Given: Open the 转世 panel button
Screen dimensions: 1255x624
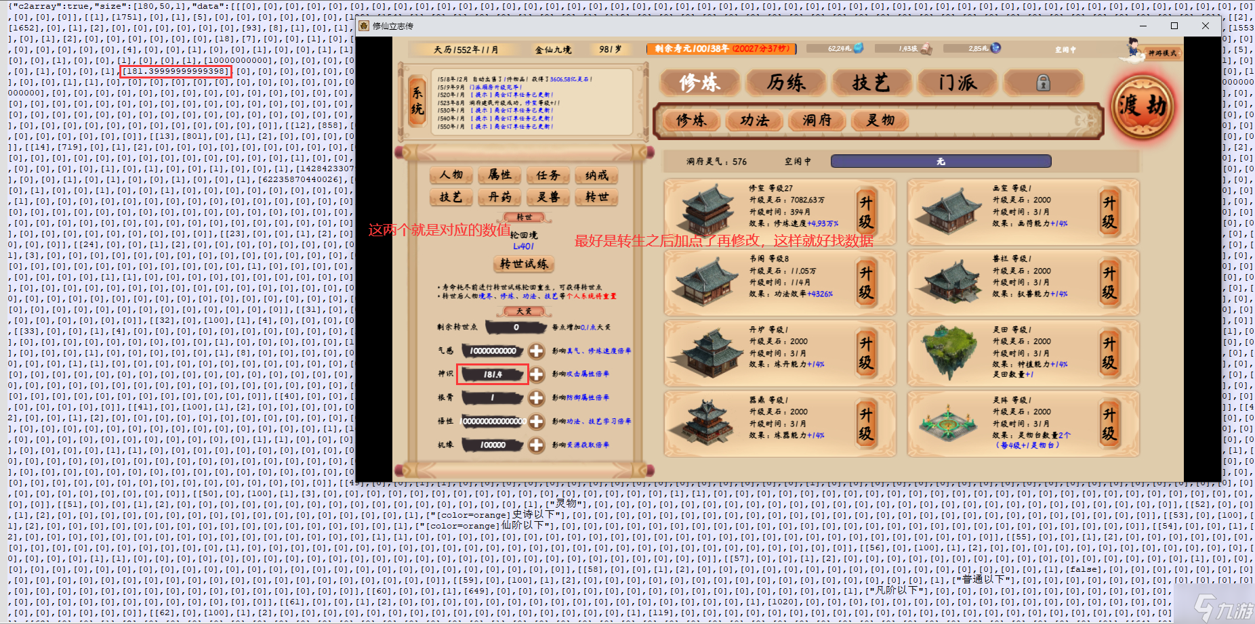Looking at the screenshot, I should 596,197.
